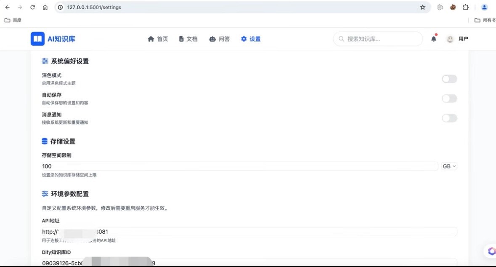The width and height of the screenshot is (496, 267).
Task: Open the cookie extension icon
Action: click(x=453, y=7)
